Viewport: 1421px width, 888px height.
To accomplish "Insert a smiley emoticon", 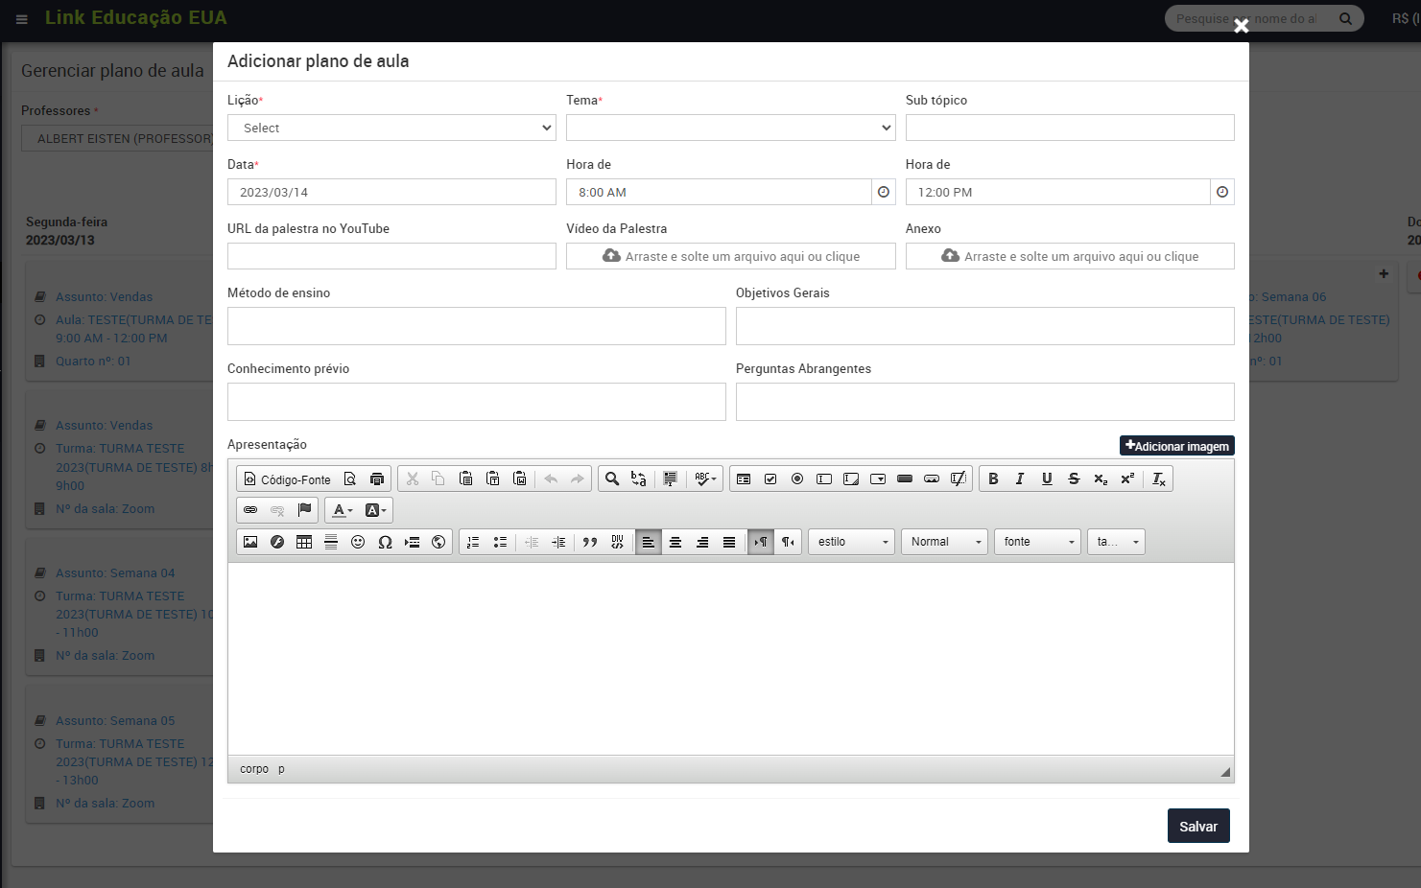I will point(358,542).
